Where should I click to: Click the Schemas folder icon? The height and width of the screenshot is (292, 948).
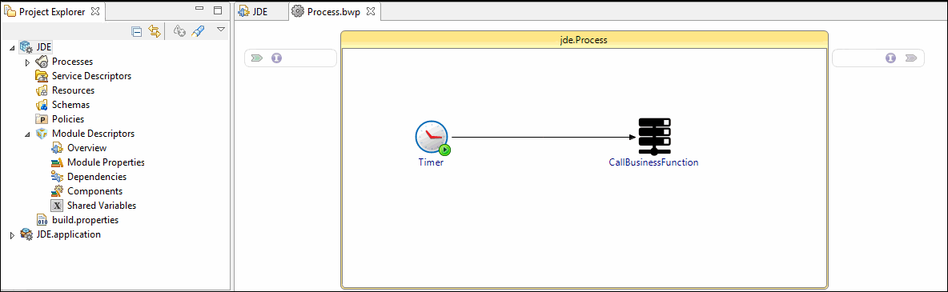(42, 105)
